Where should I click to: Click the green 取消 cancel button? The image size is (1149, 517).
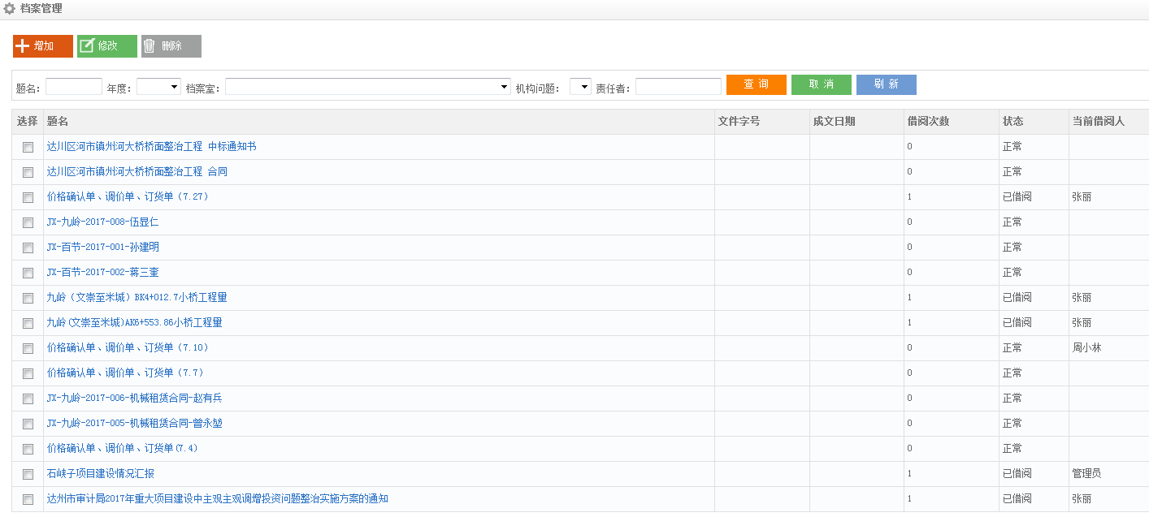(x=821, y=85)
